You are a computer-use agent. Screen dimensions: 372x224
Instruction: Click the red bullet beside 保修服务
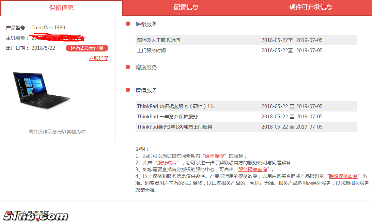point(127,24)
